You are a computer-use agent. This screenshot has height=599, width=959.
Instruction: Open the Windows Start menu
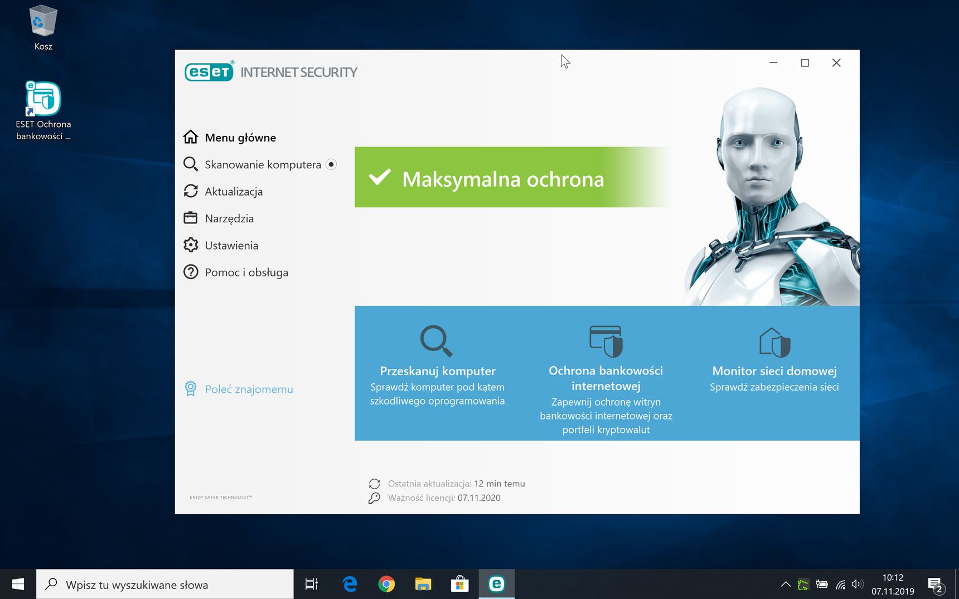[18, 584]
